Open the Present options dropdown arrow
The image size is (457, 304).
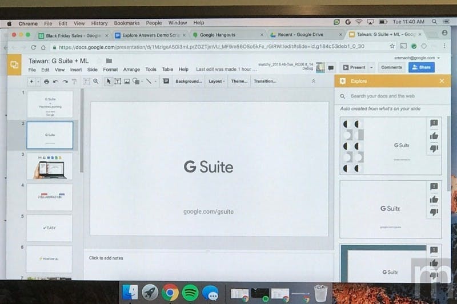(x=372, y=67)
